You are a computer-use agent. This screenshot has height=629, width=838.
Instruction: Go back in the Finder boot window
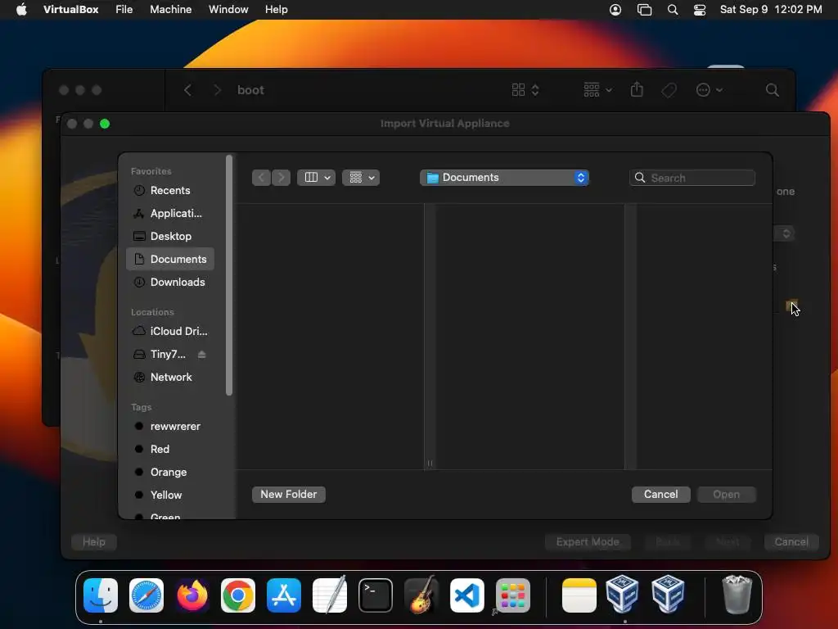pos(187,90)
